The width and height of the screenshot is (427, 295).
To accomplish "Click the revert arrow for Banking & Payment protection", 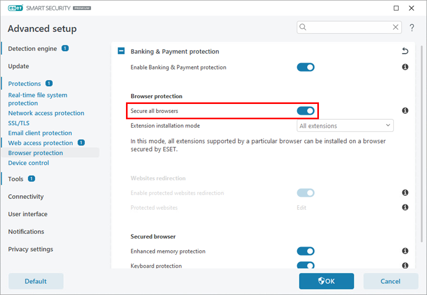I will [405, 51].
